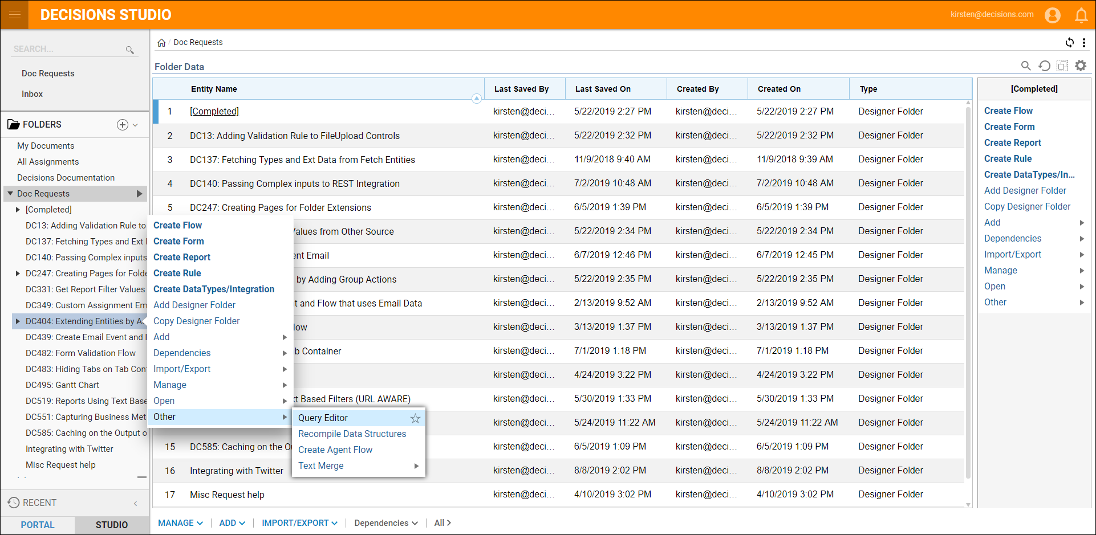The height and width of the screenshot is (535, 1096).
Task: Select Copy Designer Folder in context menu
Action: click(196, 321)
